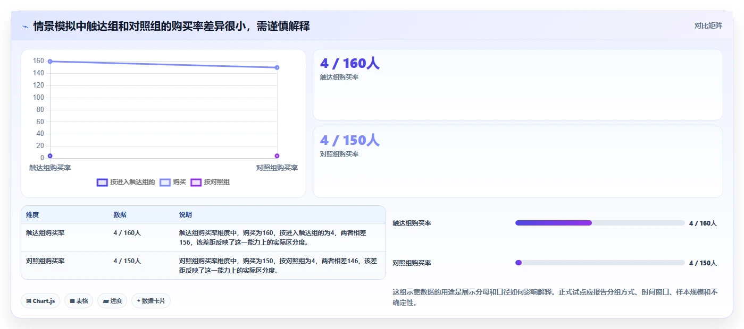Click the large 4 / 160人 card value

tap(349, 63)
